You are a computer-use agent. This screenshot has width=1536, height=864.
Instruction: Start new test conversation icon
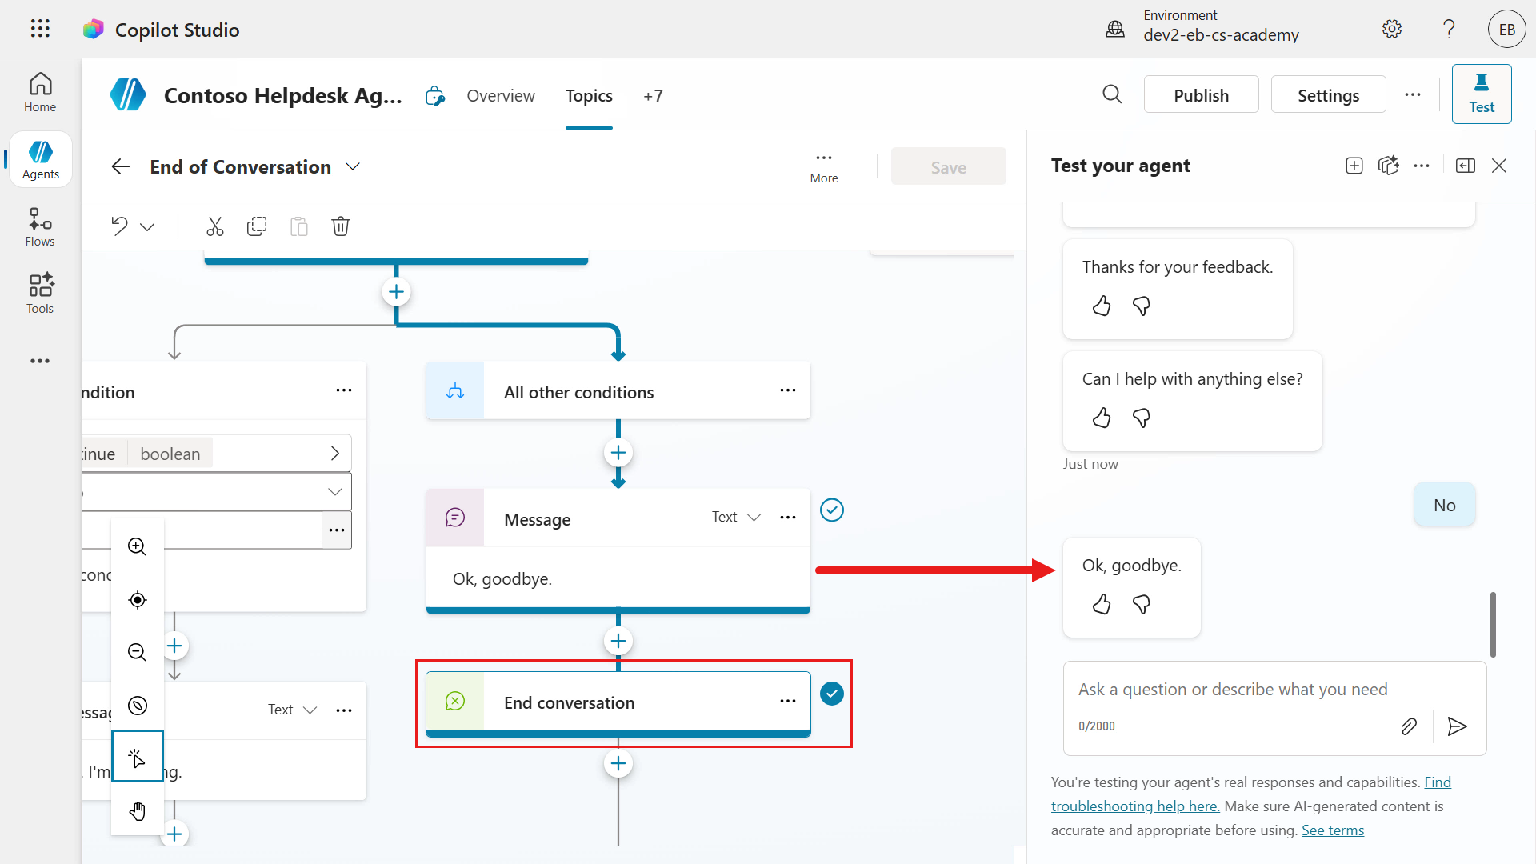1354,166
